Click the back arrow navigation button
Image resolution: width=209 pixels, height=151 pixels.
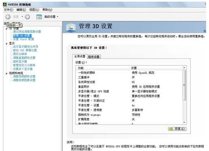[8, 17]
